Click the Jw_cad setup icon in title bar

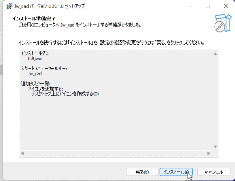click(x=9, y=6)
